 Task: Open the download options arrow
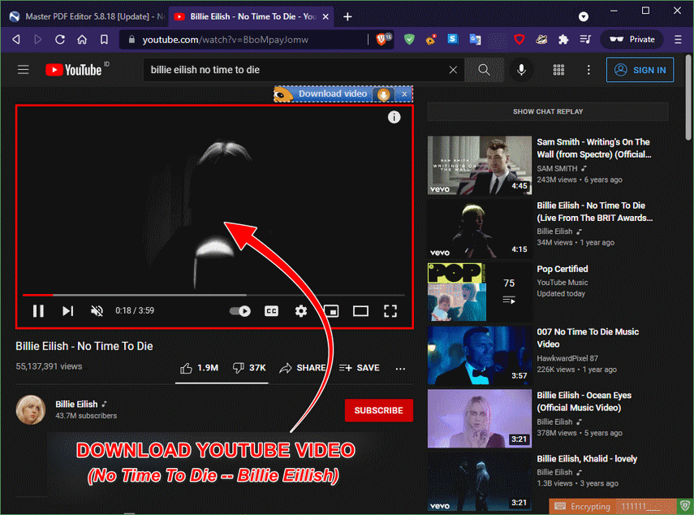[x=384, y=94]
